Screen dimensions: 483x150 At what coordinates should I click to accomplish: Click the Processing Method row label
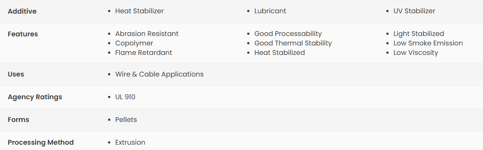[41, 142]
